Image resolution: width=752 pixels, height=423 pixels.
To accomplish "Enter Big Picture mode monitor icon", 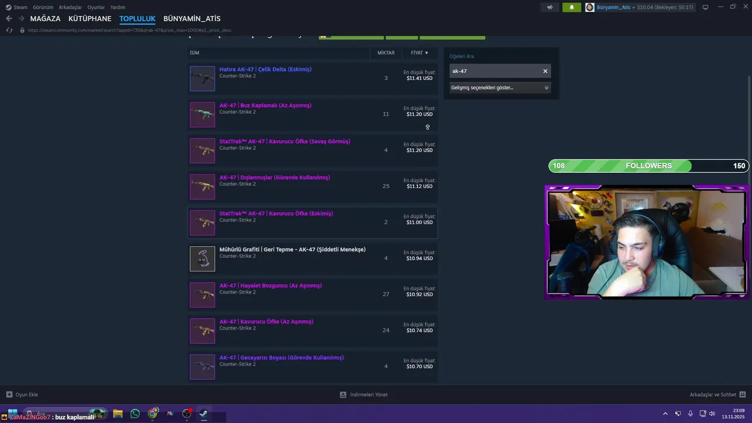I will pos(706,7).
